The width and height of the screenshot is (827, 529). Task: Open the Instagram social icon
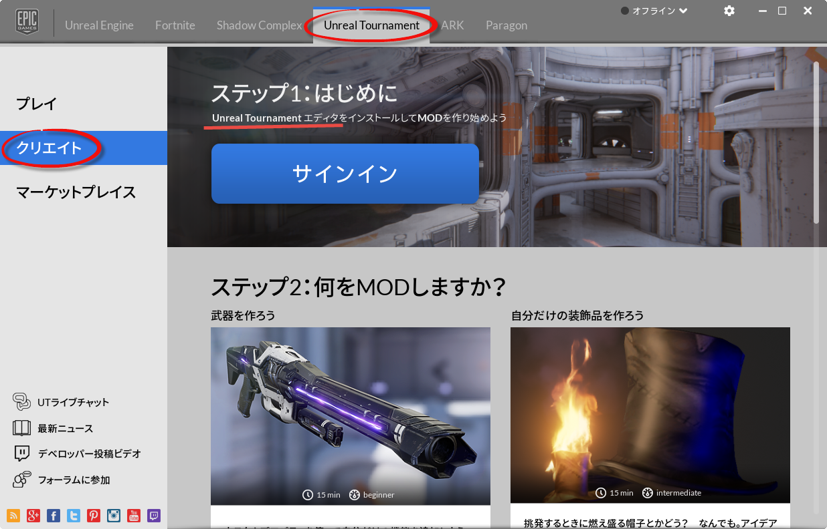tap(114, 515)
